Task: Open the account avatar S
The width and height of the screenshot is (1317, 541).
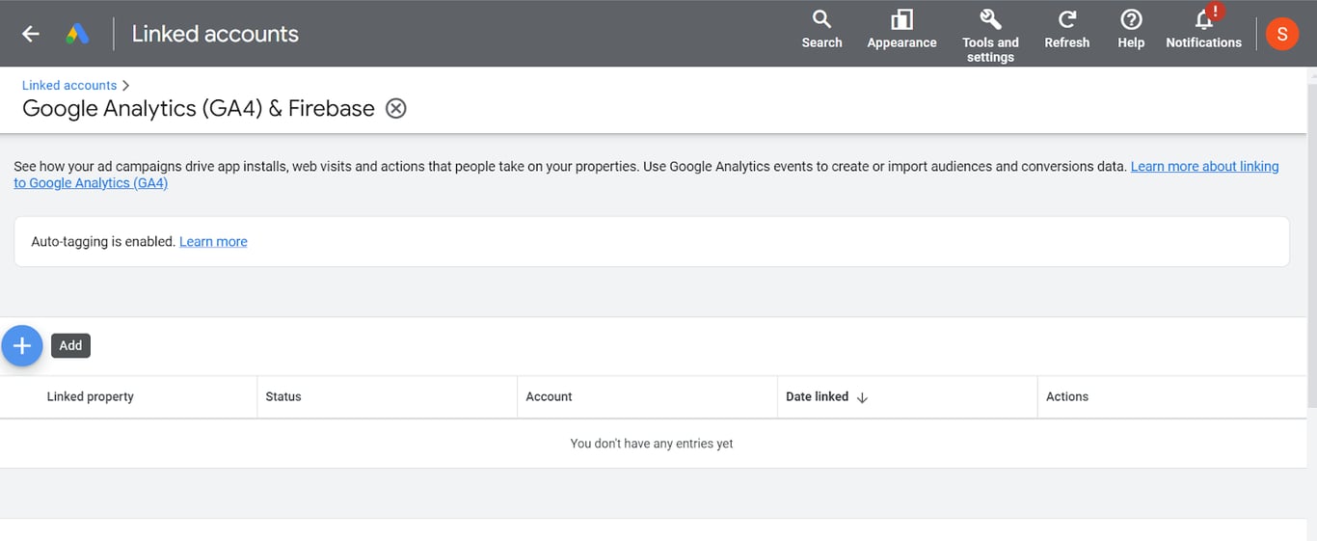Action: coord(1281,34)
